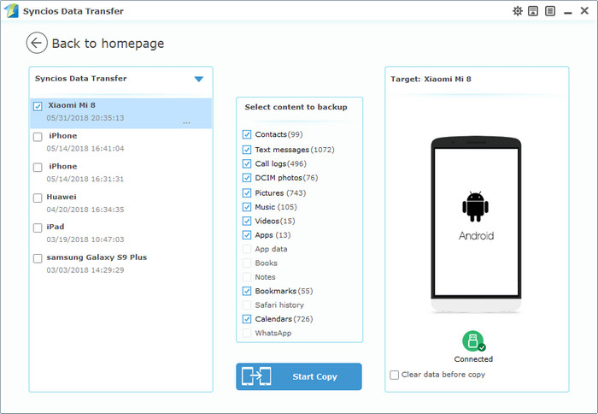
Task: Open the settings gear icon
Action: pyautogui.click(x=517, y=11)
